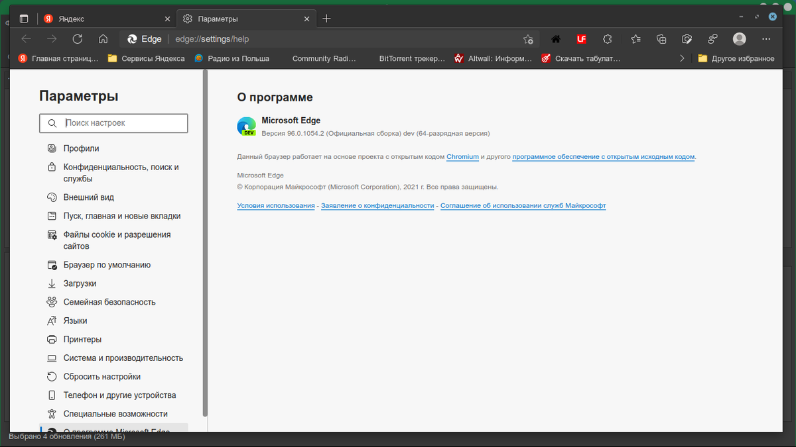This screenshot has width=796, height=447.
Task: Open the Collections icon
Action: [x=661, y=39]
